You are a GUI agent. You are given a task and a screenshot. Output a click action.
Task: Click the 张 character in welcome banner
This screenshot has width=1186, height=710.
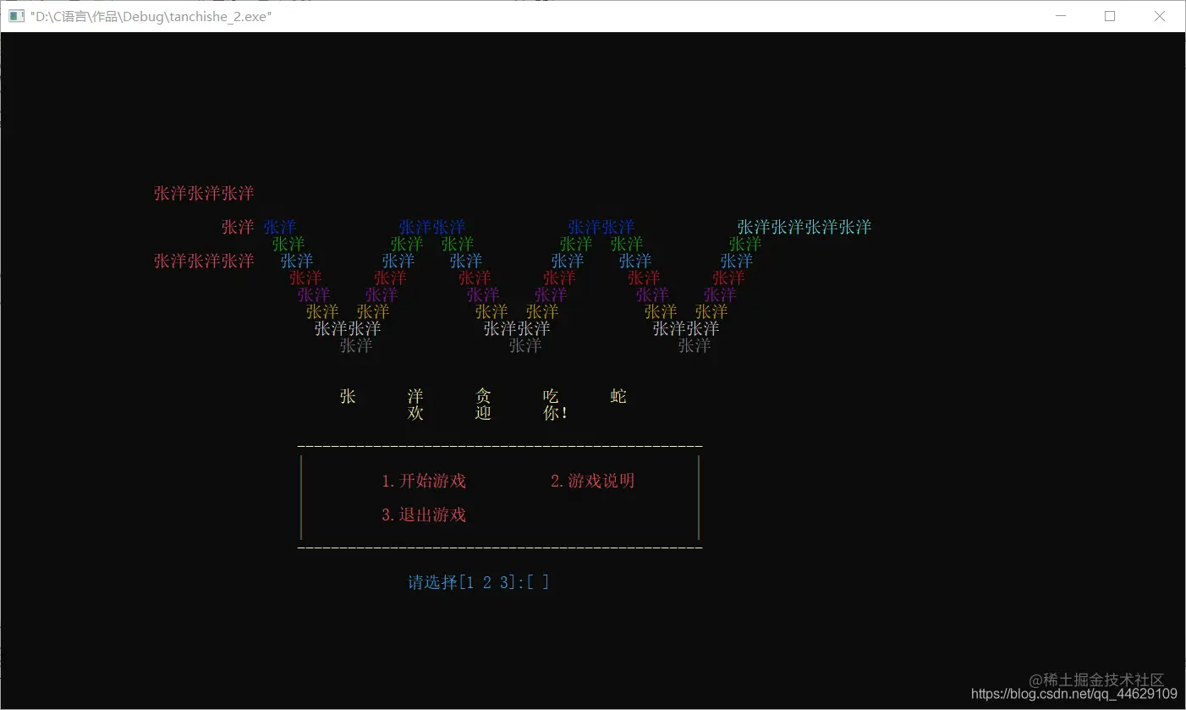coord(347,396)
